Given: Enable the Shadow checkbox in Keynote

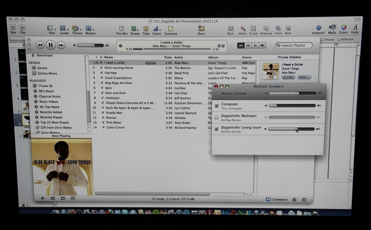Looking at the screenshot, I should [x=322, y=40].
